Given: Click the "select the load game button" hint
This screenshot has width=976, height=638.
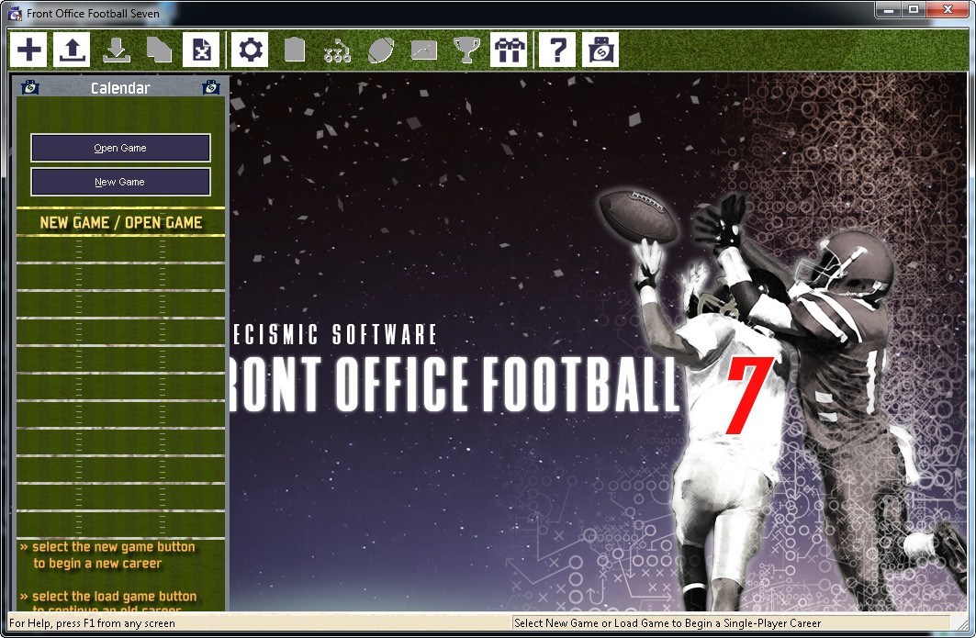Looking at the screenshot, I should [107, 601].
